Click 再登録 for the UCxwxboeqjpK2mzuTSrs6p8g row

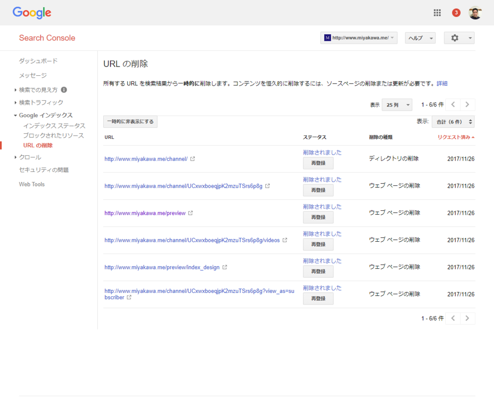point(318,191)
